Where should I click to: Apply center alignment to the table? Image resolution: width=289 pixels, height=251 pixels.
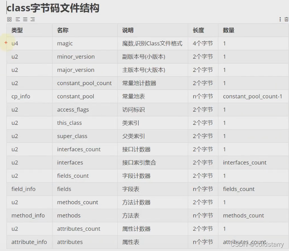click(25, 19)
